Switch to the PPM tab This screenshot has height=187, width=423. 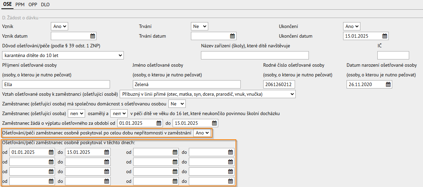click(20, 5)
